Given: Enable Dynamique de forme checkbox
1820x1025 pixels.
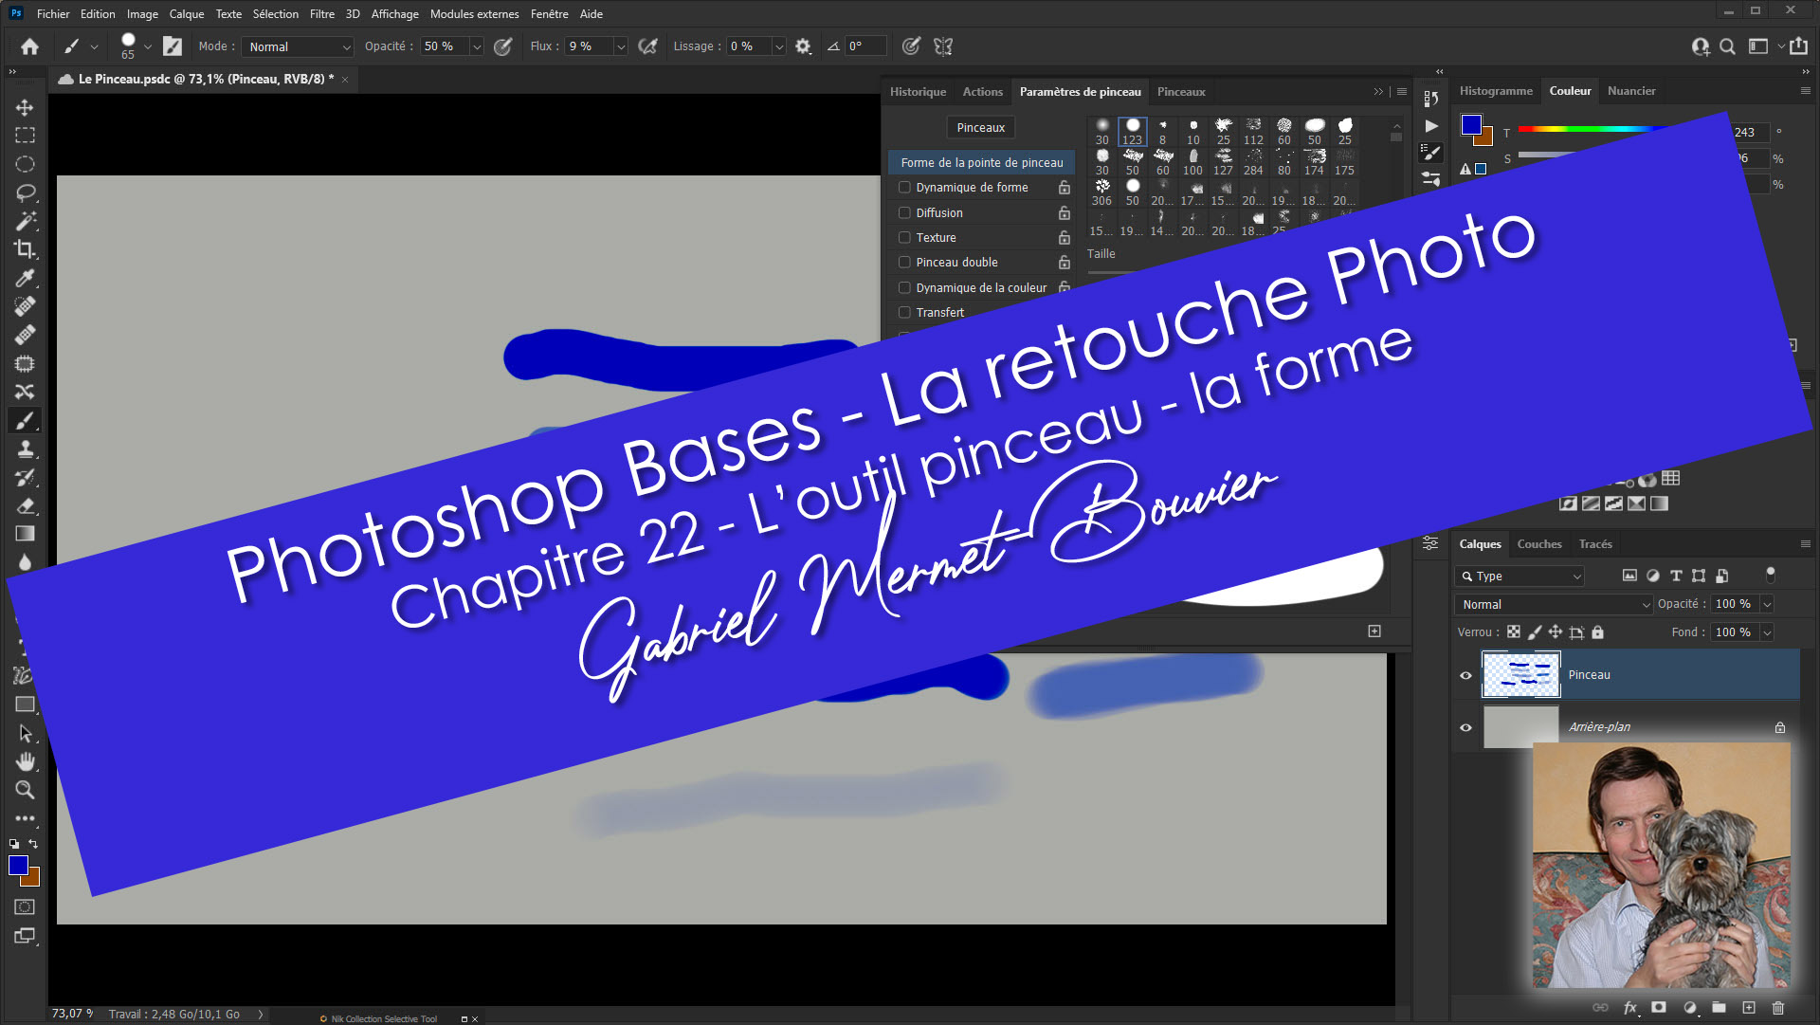Looking at the screenshot, I should point(904,188).
